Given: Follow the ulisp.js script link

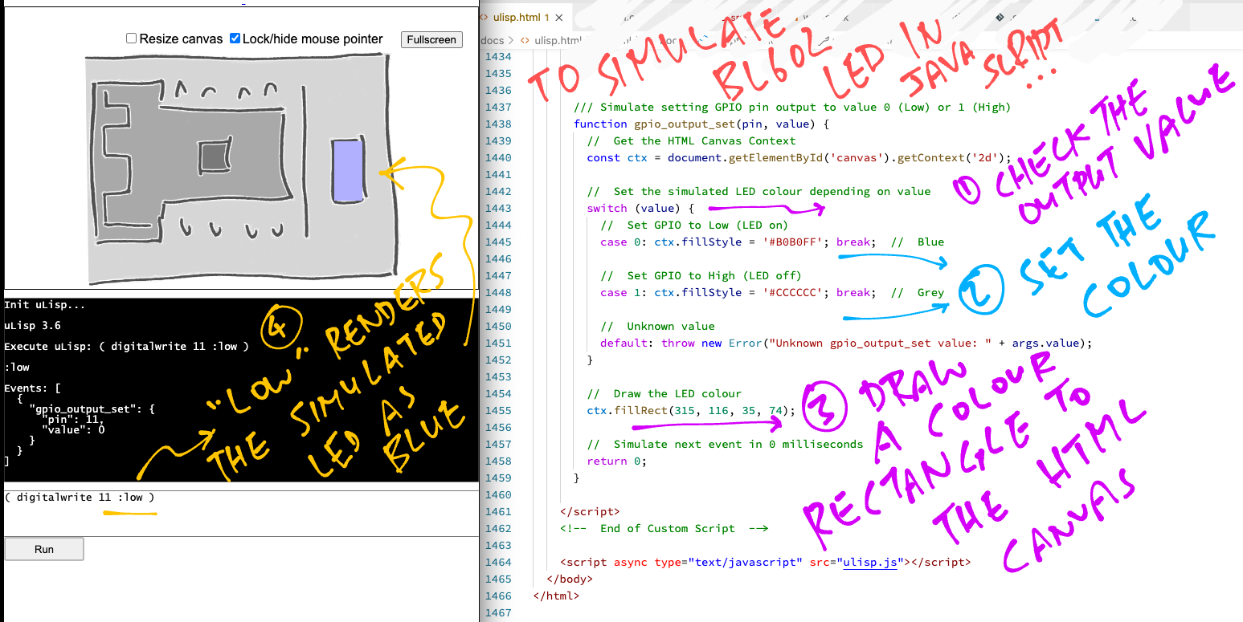Looking at the screenshot, I should (x=870, y=562).
